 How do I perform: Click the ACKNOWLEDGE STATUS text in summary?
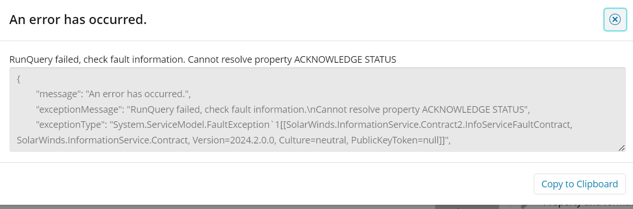click(345, 59)
